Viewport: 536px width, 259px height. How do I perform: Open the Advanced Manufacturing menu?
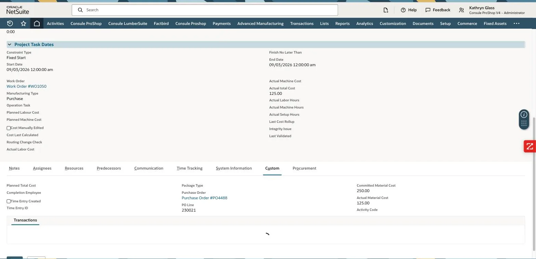260,24
